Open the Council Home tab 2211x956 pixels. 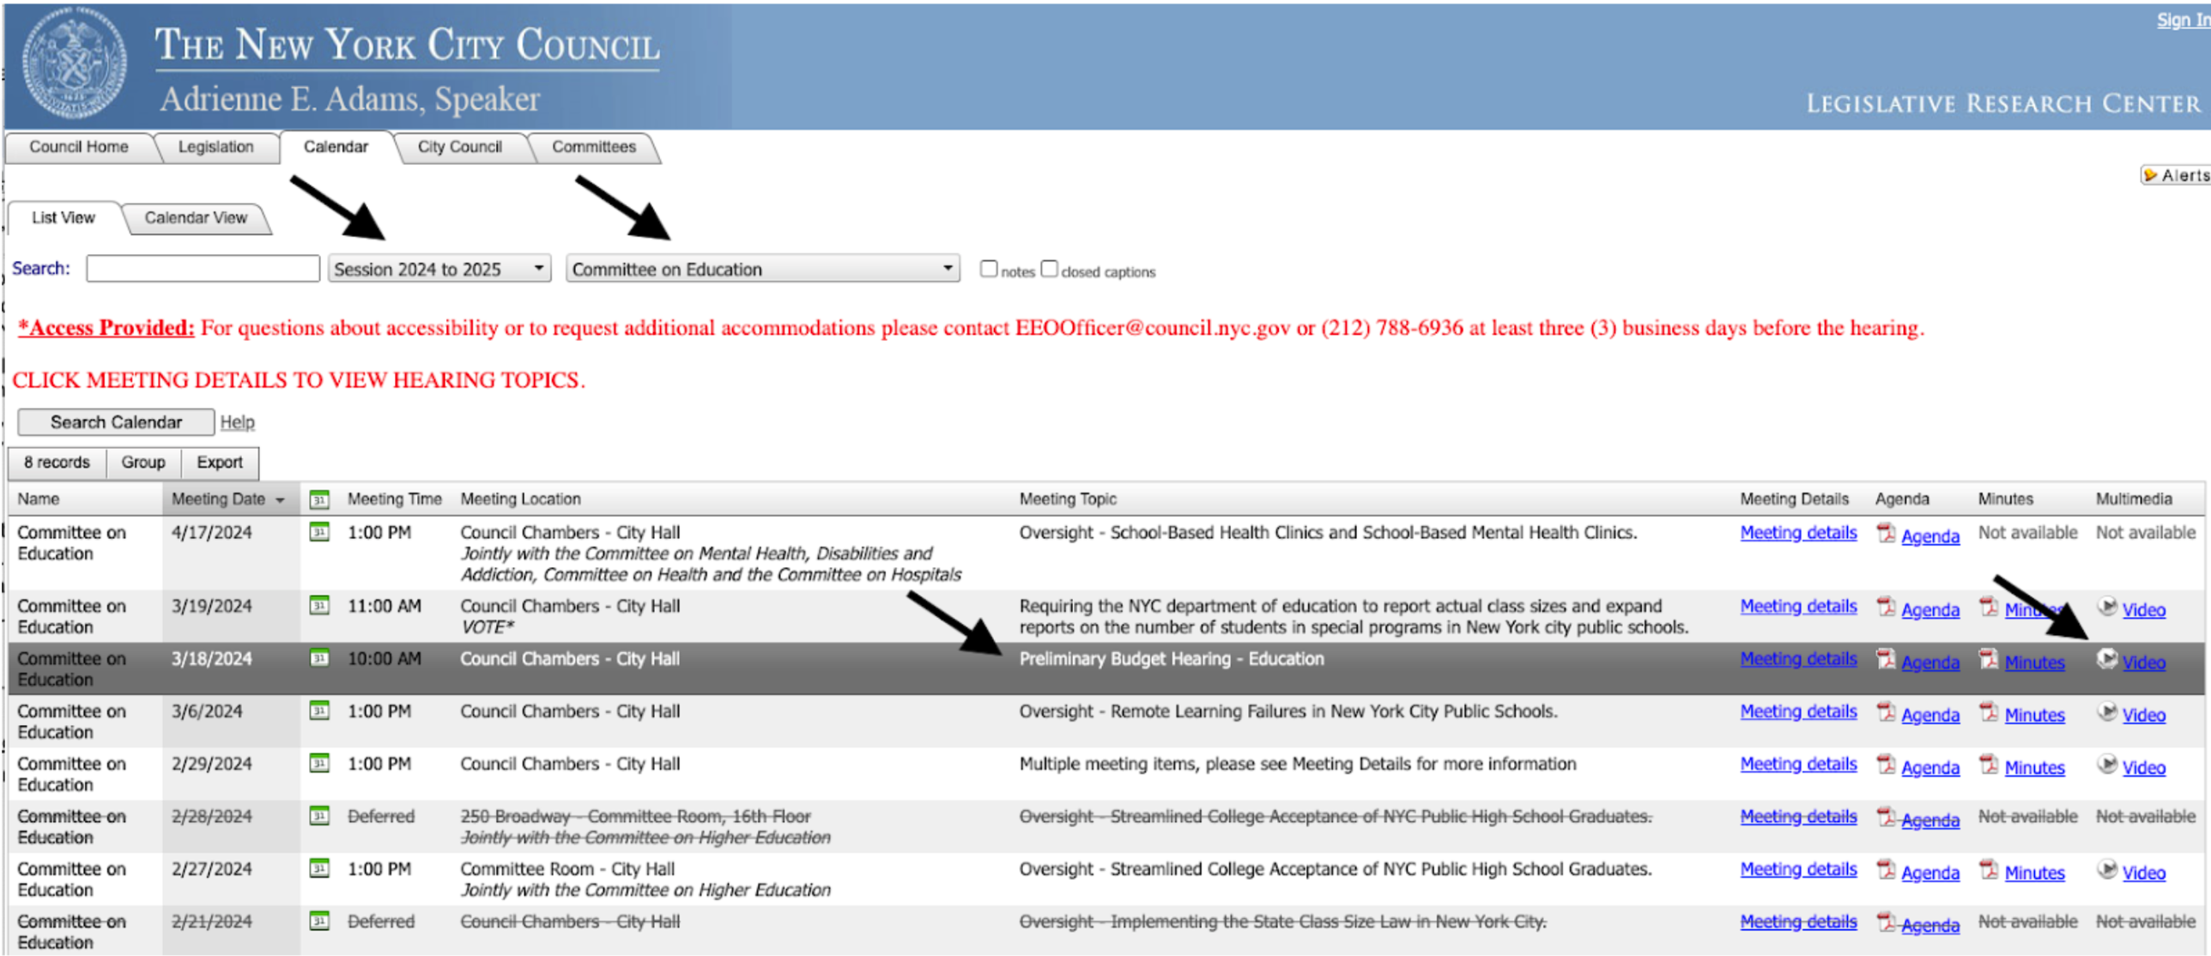tap(79, 147)
